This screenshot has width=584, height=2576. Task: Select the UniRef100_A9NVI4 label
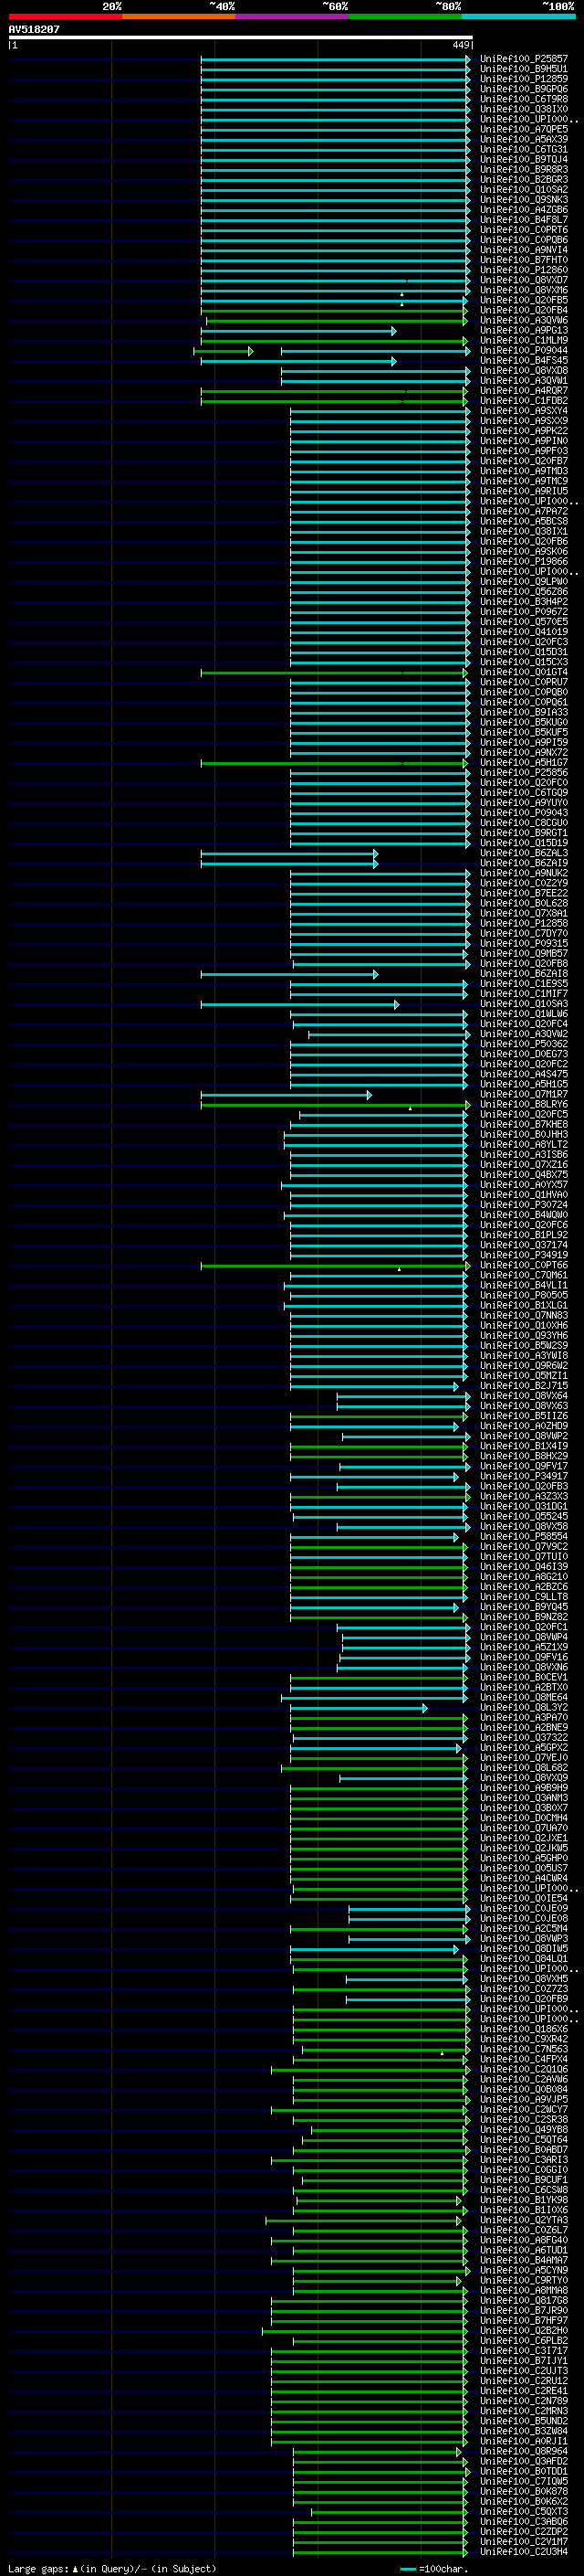[524, 250]
